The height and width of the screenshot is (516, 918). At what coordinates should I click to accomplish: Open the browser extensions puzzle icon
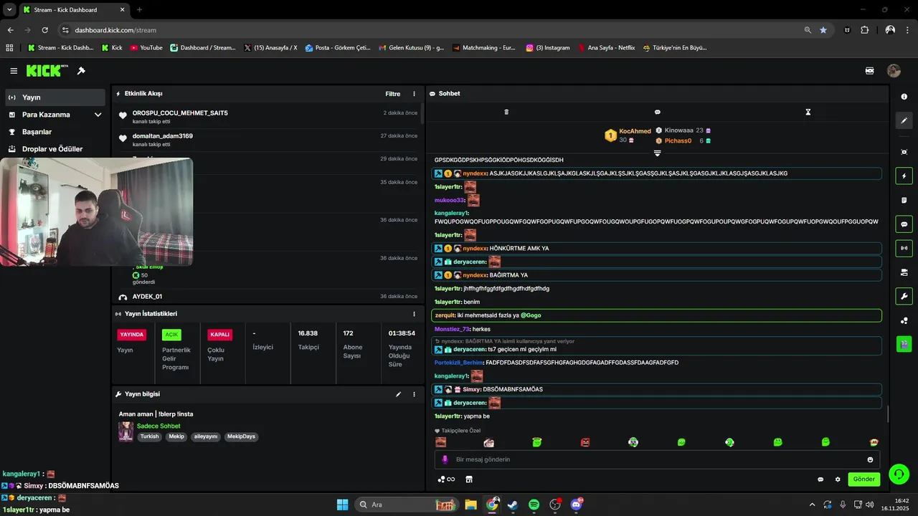[x=864, y=30]
